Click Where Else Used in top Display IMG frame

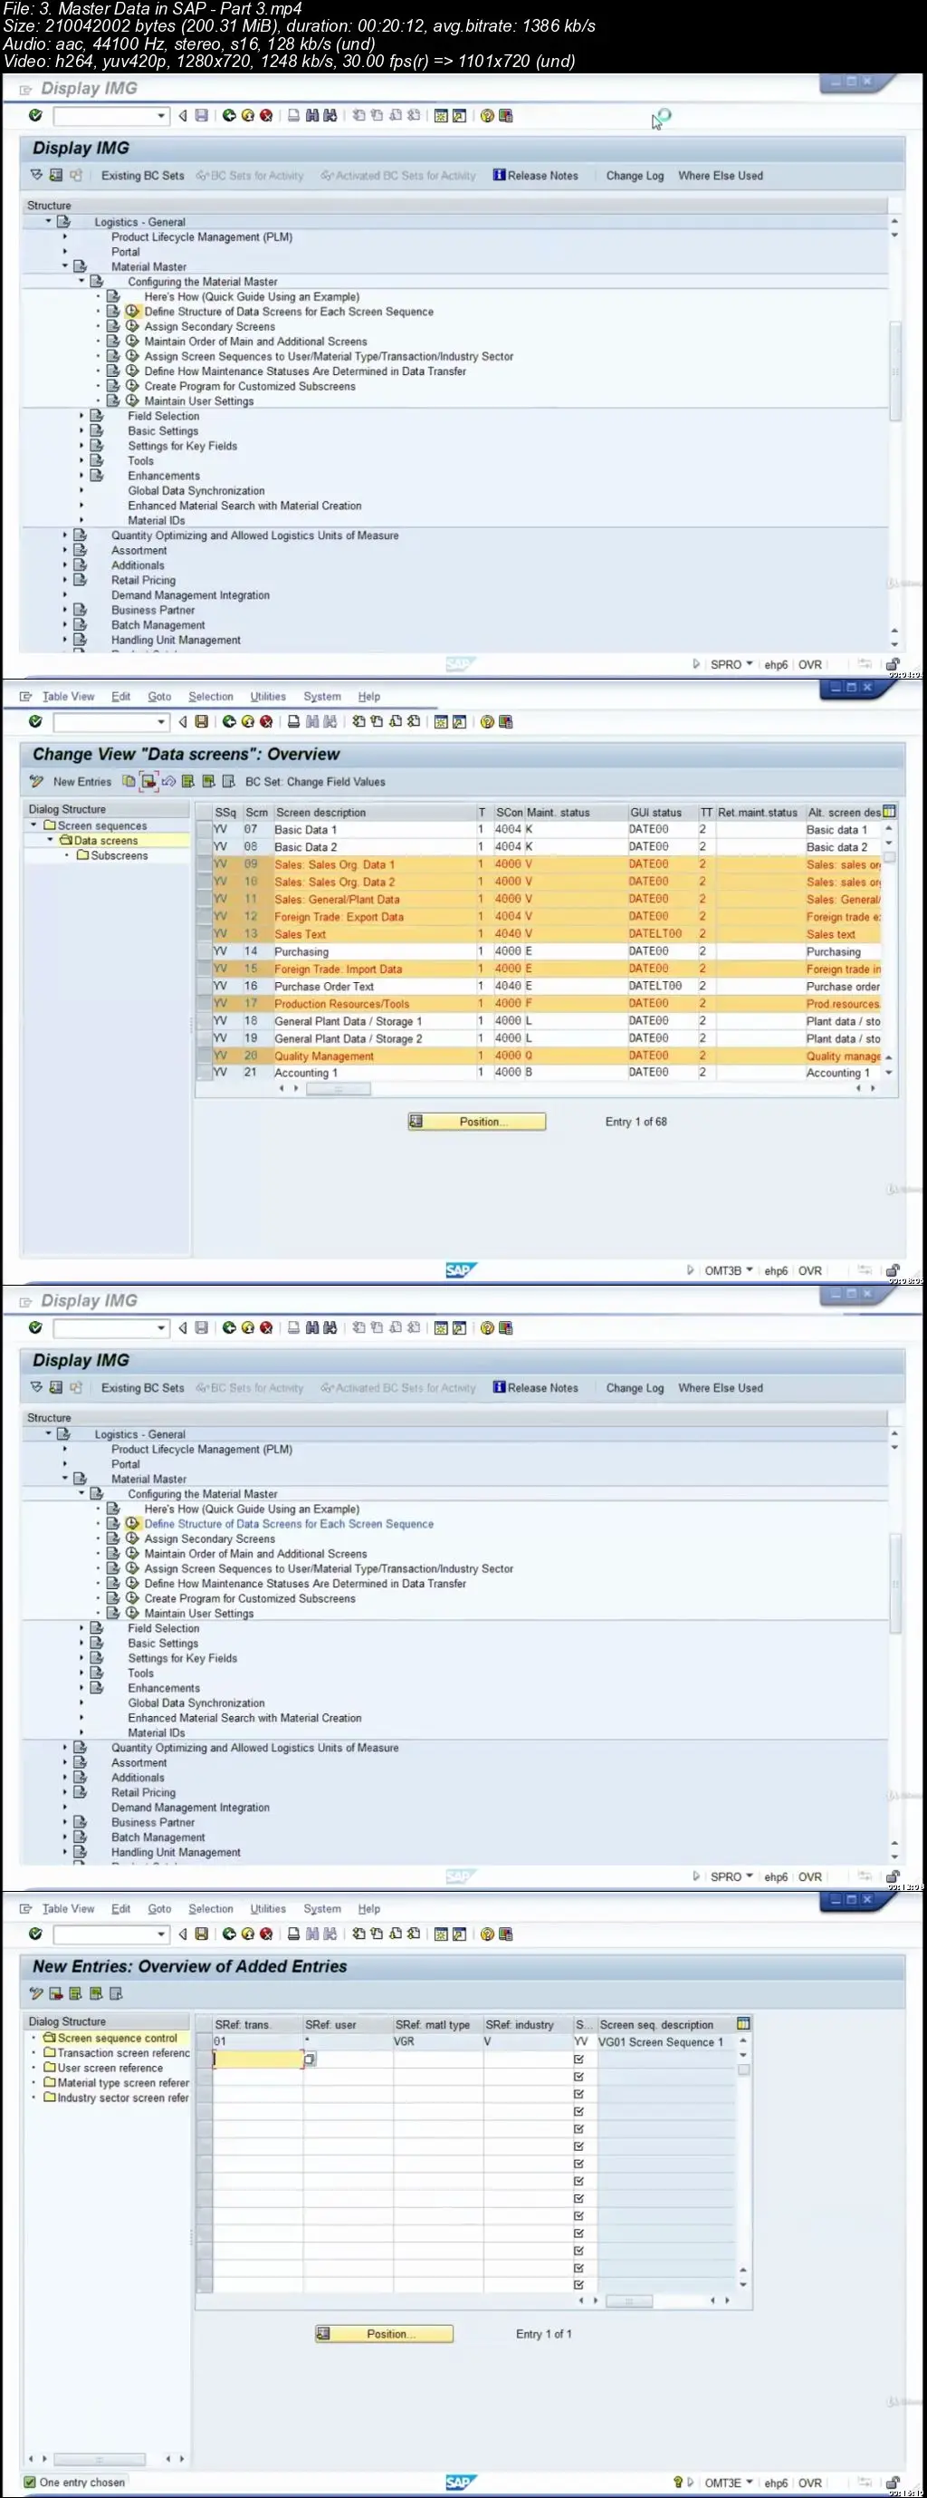720,176
